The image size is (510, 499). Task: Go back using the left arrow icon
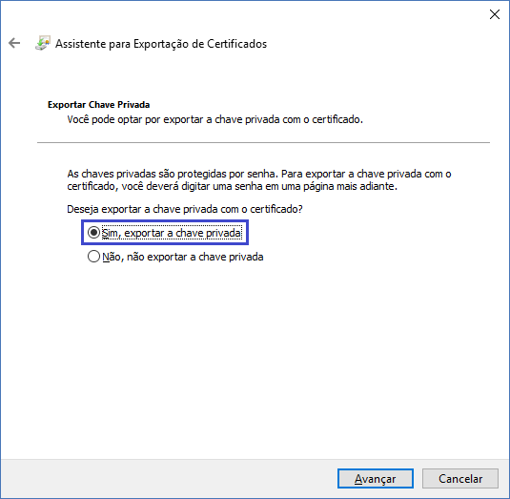point(14,43)
